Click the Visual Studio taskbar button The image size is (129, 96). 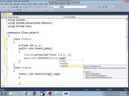pyautogui.click(x=66, y=94)
